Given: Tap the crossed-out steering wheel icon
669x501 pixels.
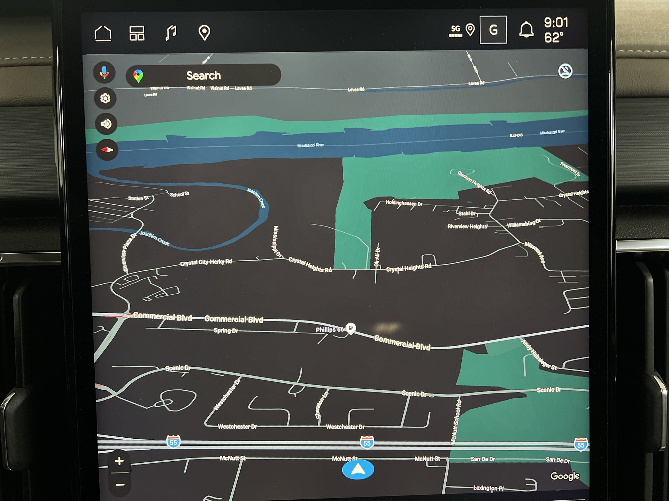Looking at the screenshot, I should [565, 71].
